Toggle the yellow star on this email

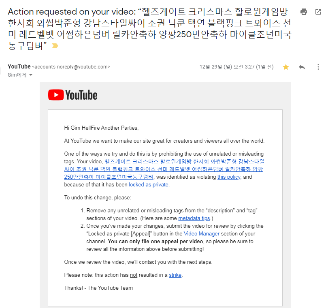[286, 67]
